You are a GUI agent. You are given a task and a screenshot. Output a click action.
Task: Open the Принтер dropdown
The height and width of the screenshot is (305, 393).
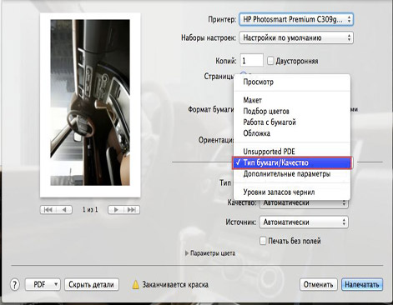tap(296, 20)
